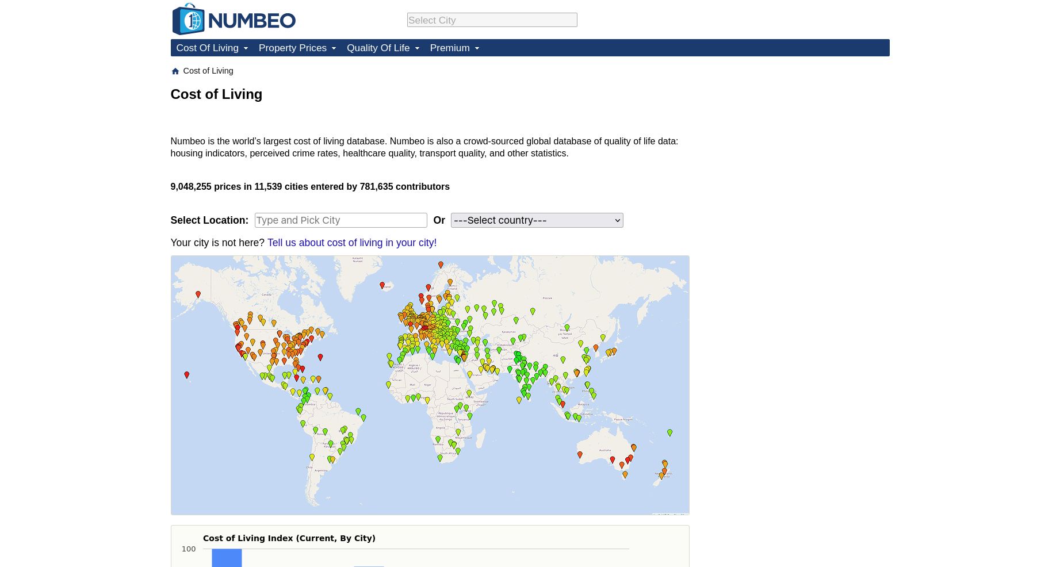Viewport: 1060px width, 567px height.
Task: Click the orange-red marker in Korea
Action: [x=596, y=348]
